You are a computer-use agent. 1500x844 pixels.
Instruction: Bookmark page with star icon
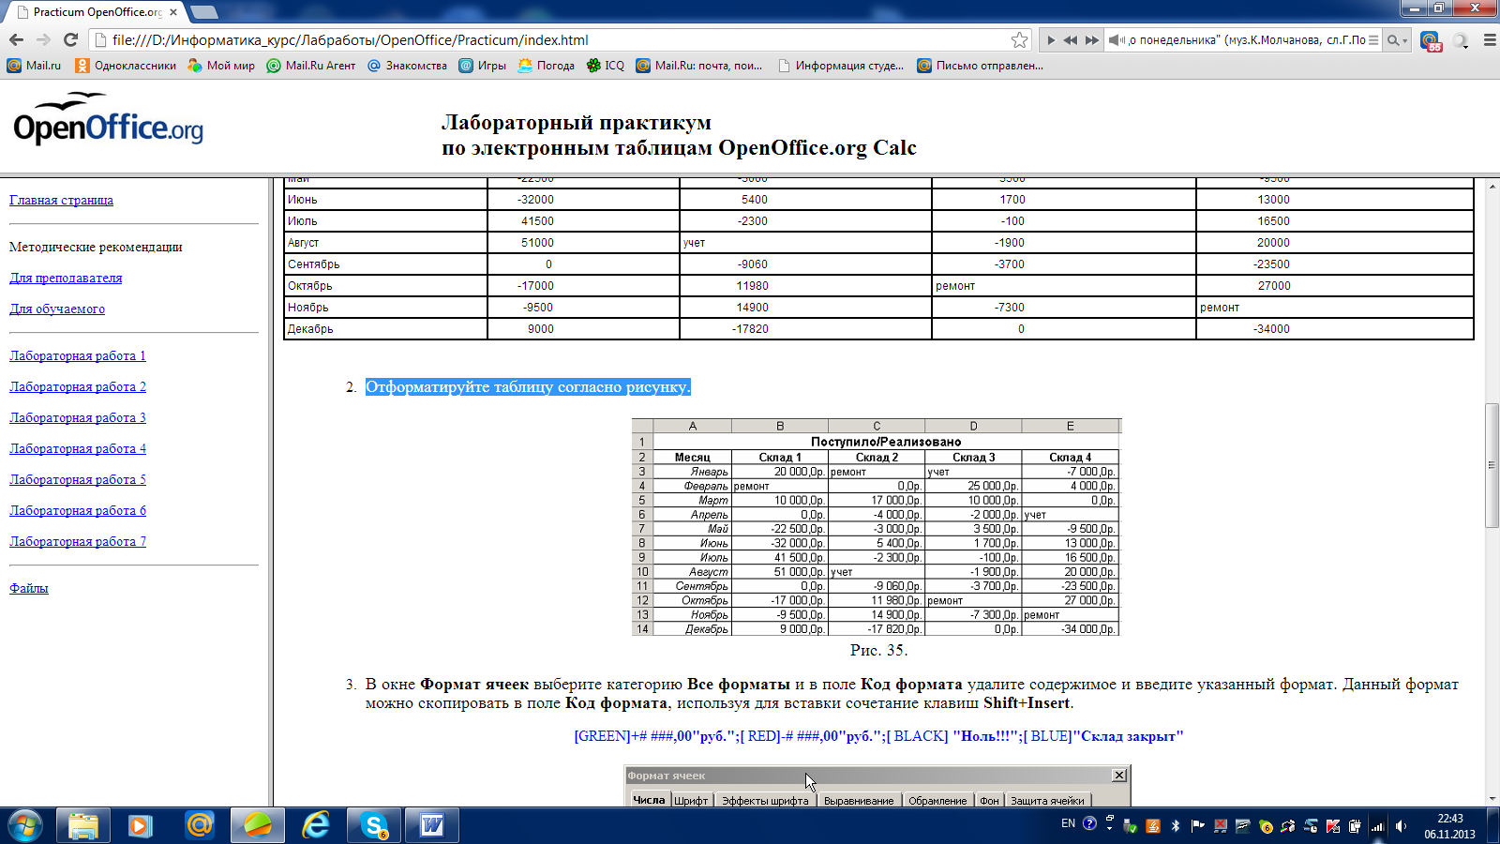coord(1020,40)
